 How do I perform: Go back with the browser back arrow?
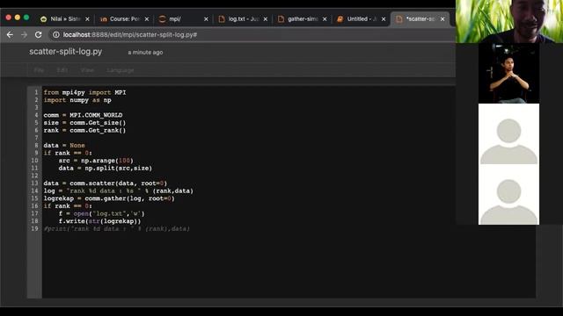[x=10, y=35]
